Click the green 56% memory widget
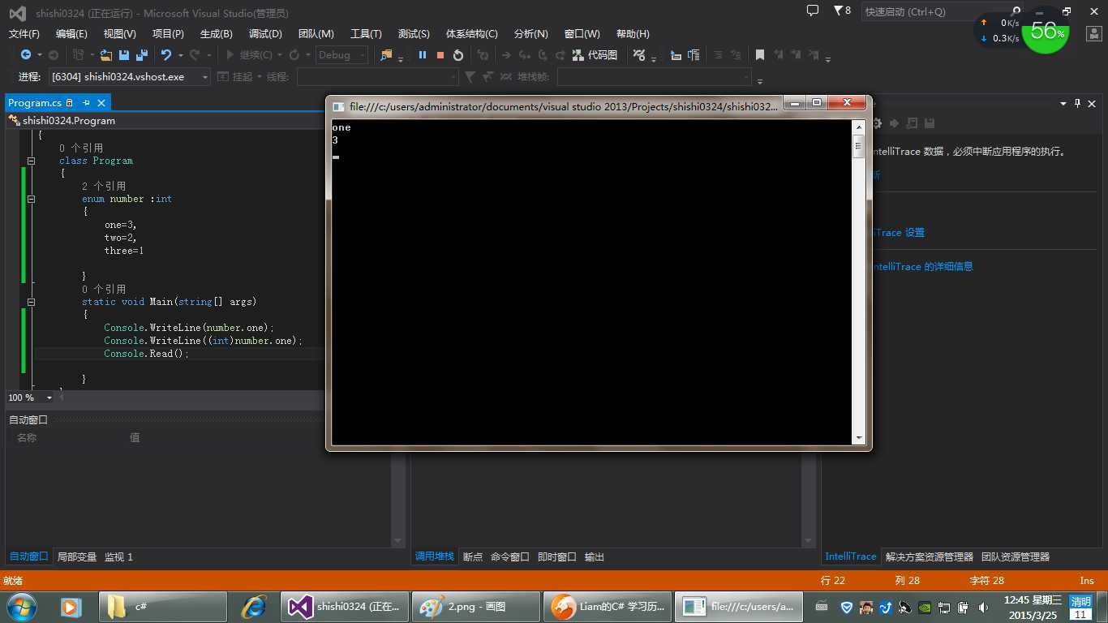 click(1046, 31)
